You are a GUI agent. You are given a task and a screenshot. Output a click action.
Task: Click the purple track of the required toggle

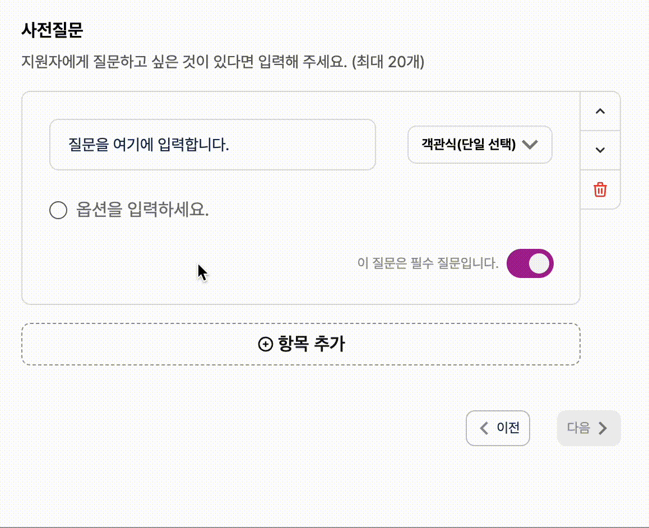click(x=517, y=263)
